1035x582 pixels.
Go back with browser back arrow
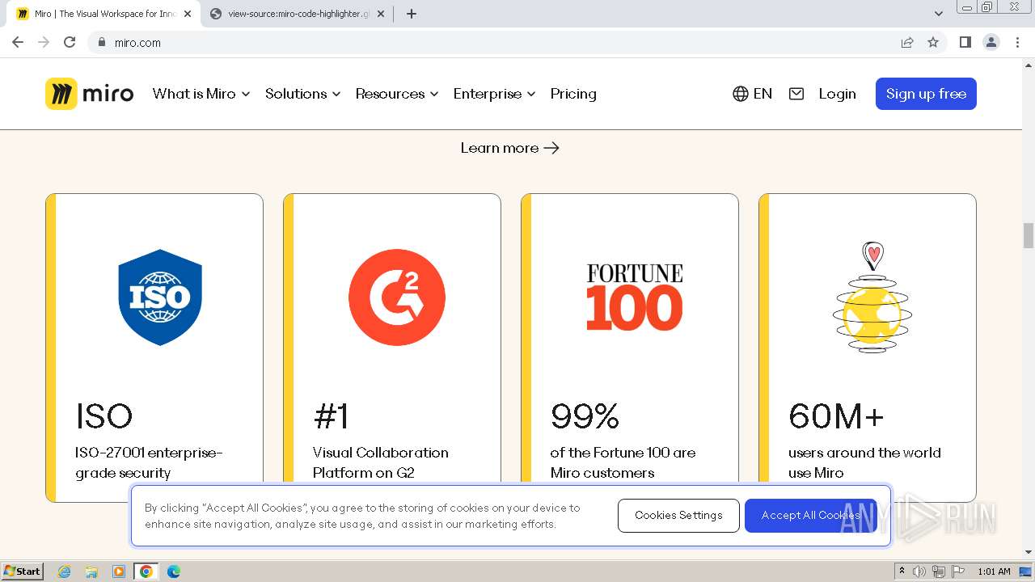(18, 42)
